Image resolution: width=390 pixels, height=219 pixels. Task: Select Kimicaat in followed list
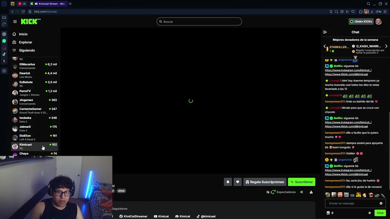[34, 146]
